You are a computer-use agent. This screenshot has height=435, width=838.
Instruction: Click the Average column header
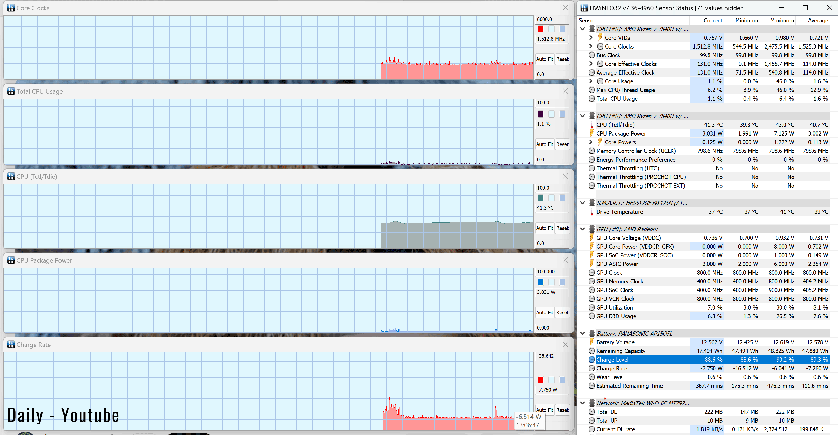[813, 20]
